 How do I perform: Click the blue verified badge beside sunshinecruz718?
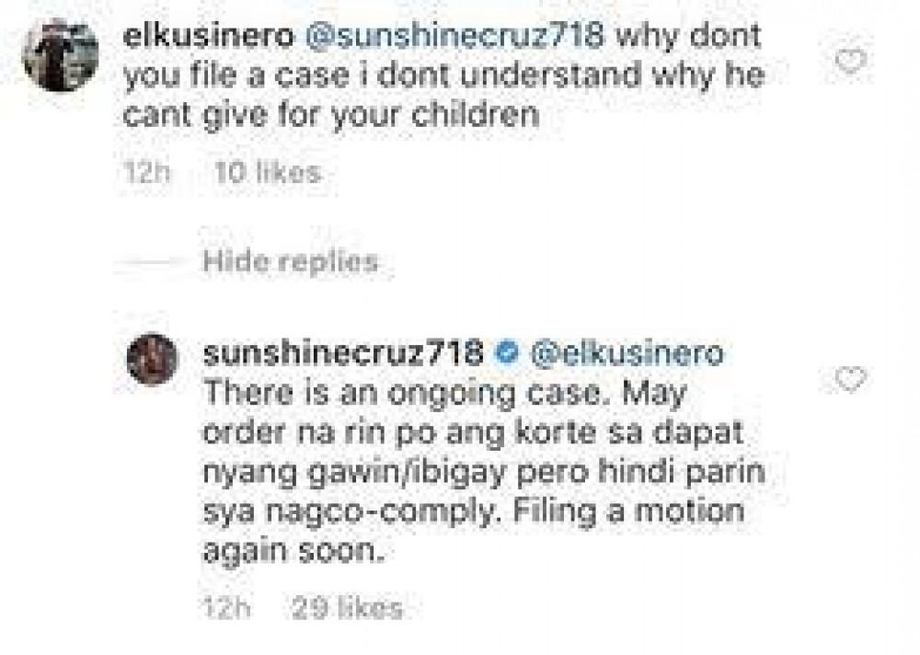(507, 352)
